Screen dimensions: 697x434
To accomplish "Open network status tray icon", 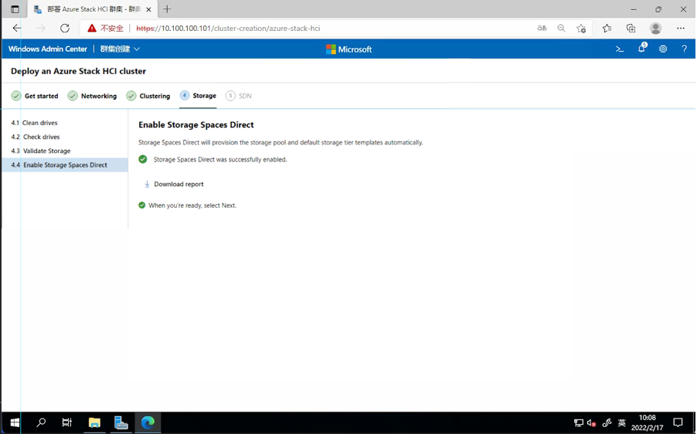I will click(578, 423).
